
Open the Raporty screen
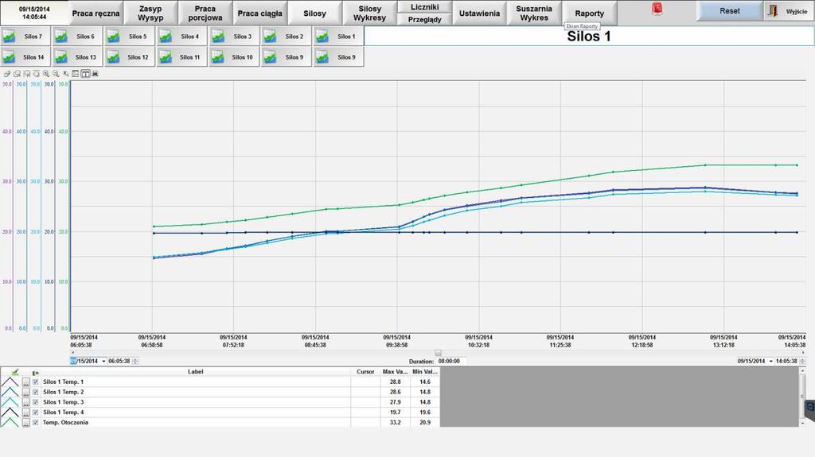click(x=590, y=14)
